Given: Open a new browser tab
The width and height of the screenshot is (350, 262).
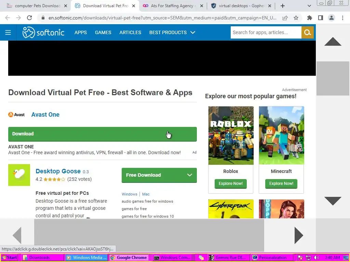Looking at the screenshot, I should (x=283, y=6).
